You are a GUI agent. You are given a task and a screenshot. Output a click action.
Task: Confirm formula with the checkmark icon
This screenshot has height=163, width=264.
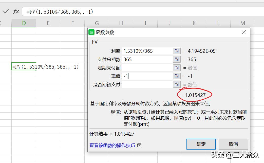[x=6, y=11]
